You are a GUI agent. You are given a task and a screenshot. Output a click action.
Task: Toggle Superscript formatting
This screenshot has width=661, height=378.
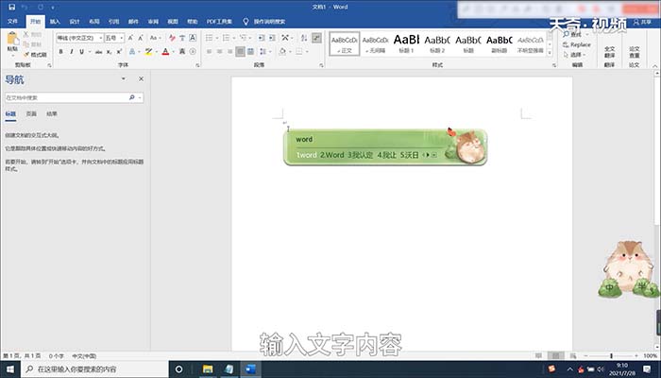pyautogui.click(x=119, y=51)
